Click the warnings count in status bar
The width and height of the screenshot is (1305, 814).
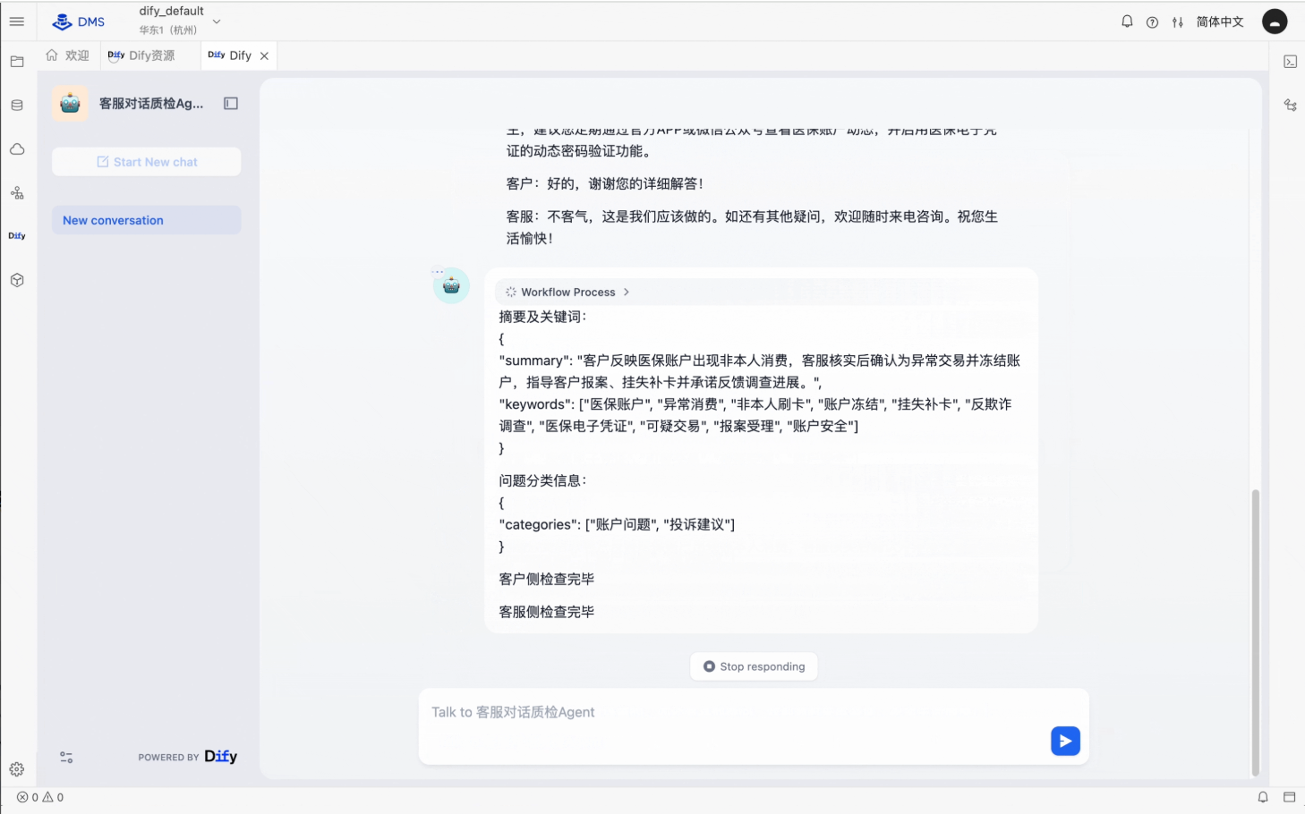53,797
